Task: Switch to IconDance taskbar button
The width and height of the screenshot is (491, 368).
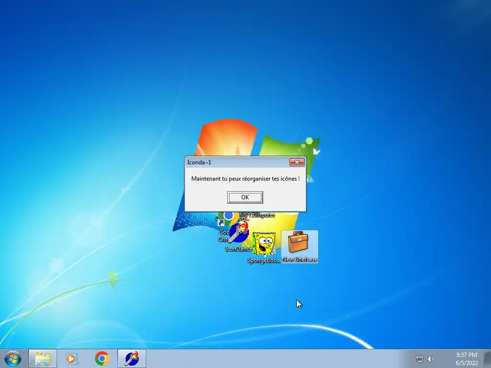Action: click(x=132, y=358)
